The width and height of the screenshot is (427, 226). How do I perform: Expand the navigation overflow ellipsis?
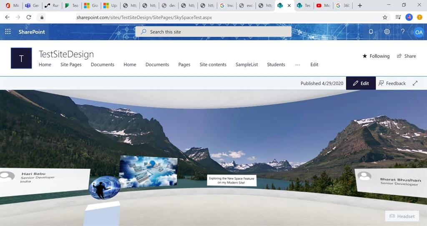point(298,65)
